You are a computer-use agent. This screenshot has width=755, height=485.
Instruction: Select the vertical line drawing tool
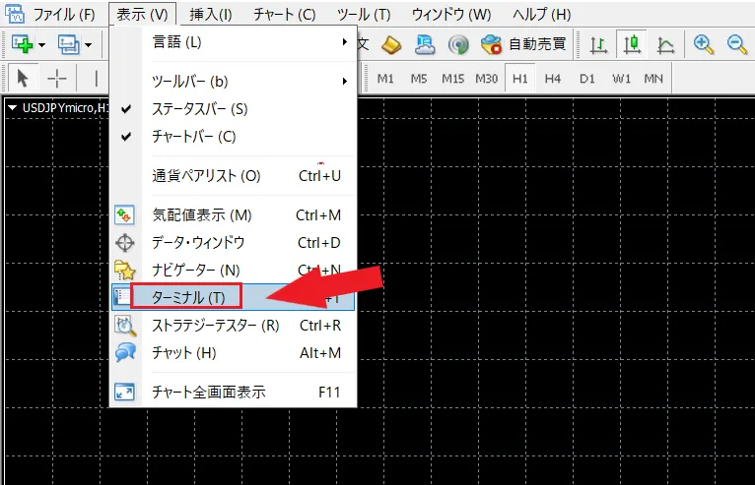coord(96,78)
